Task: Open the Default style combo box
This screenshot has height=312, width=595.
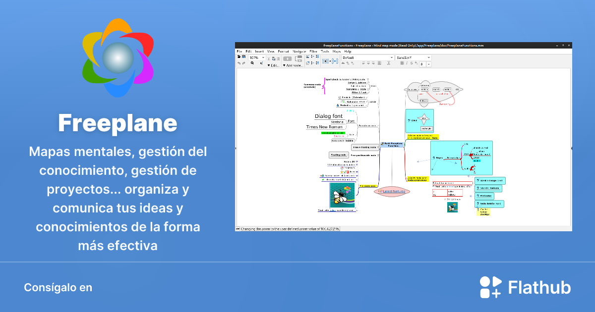Action: 367,57
